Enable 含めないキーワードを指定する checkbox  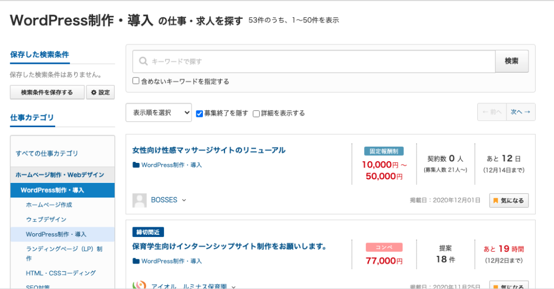point(136,81)
